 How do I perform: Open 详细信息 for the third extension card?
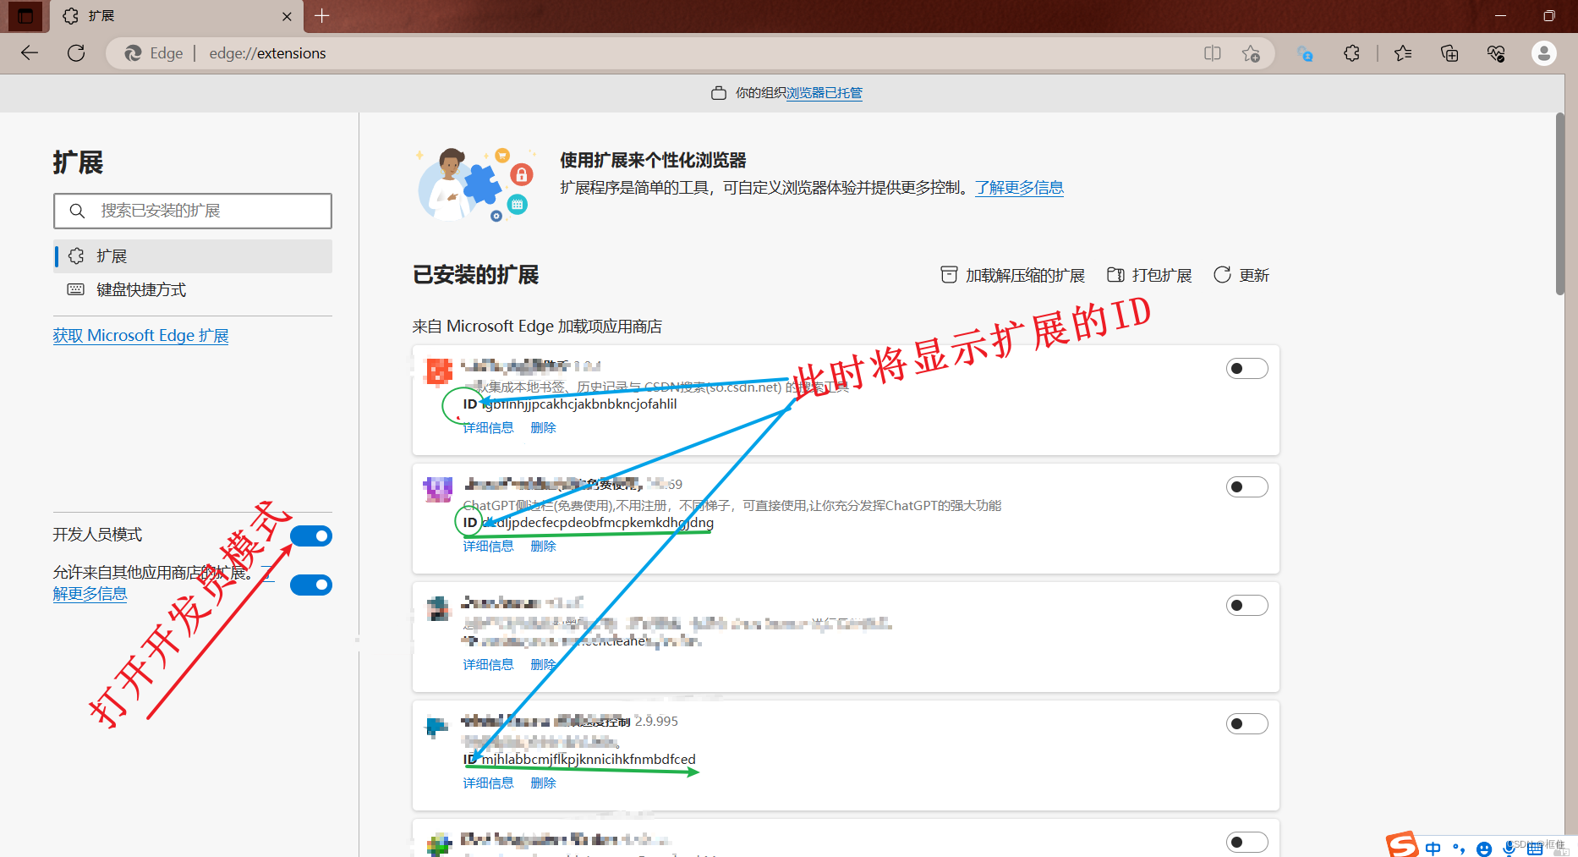coord(488,665)
